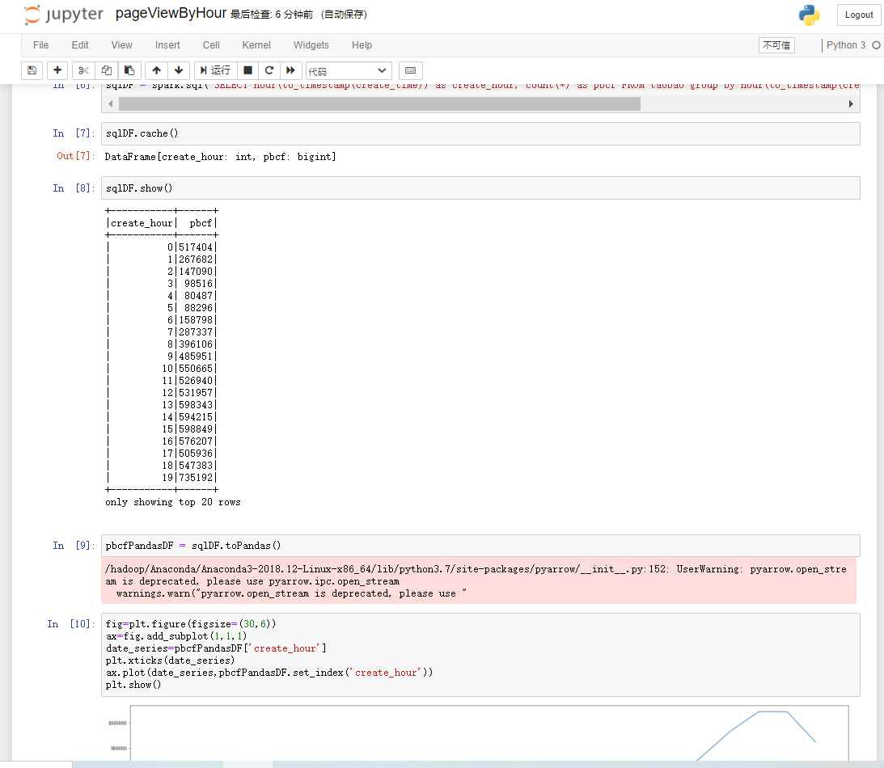
Task: Click the row with value 735192
Action: pos(162,478)
